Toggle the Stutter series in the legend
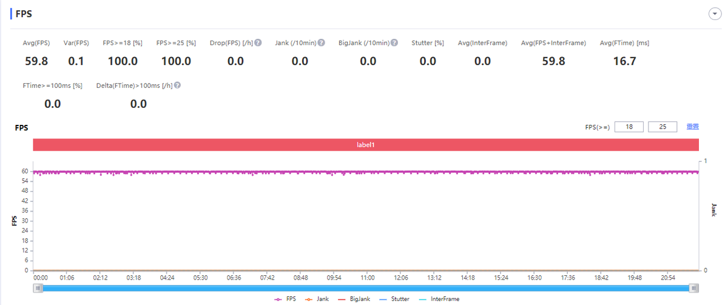 pos(396,299)
